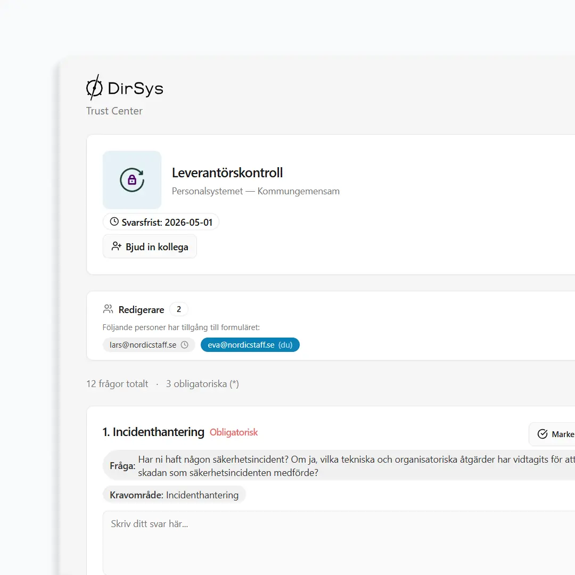Click the Trust Center subtitle
This screenshot has height=575, width=575.
[x=114, y=111]
